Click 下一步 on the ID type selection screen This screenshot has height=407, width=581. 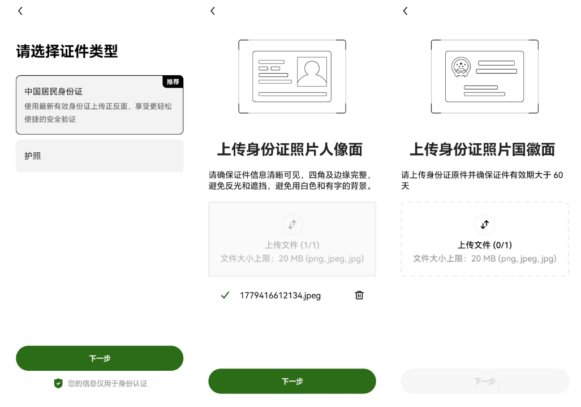100,358
